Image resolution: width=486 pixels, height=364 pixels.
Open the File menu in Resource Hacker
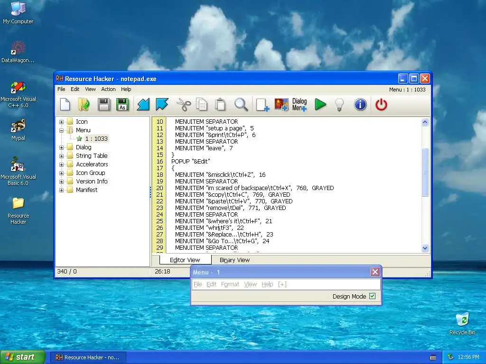pos(61,89)
